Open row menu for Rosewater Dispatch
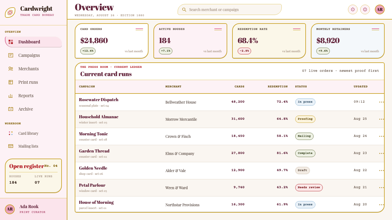Screen dimensions: 392x220 [381, 102]
